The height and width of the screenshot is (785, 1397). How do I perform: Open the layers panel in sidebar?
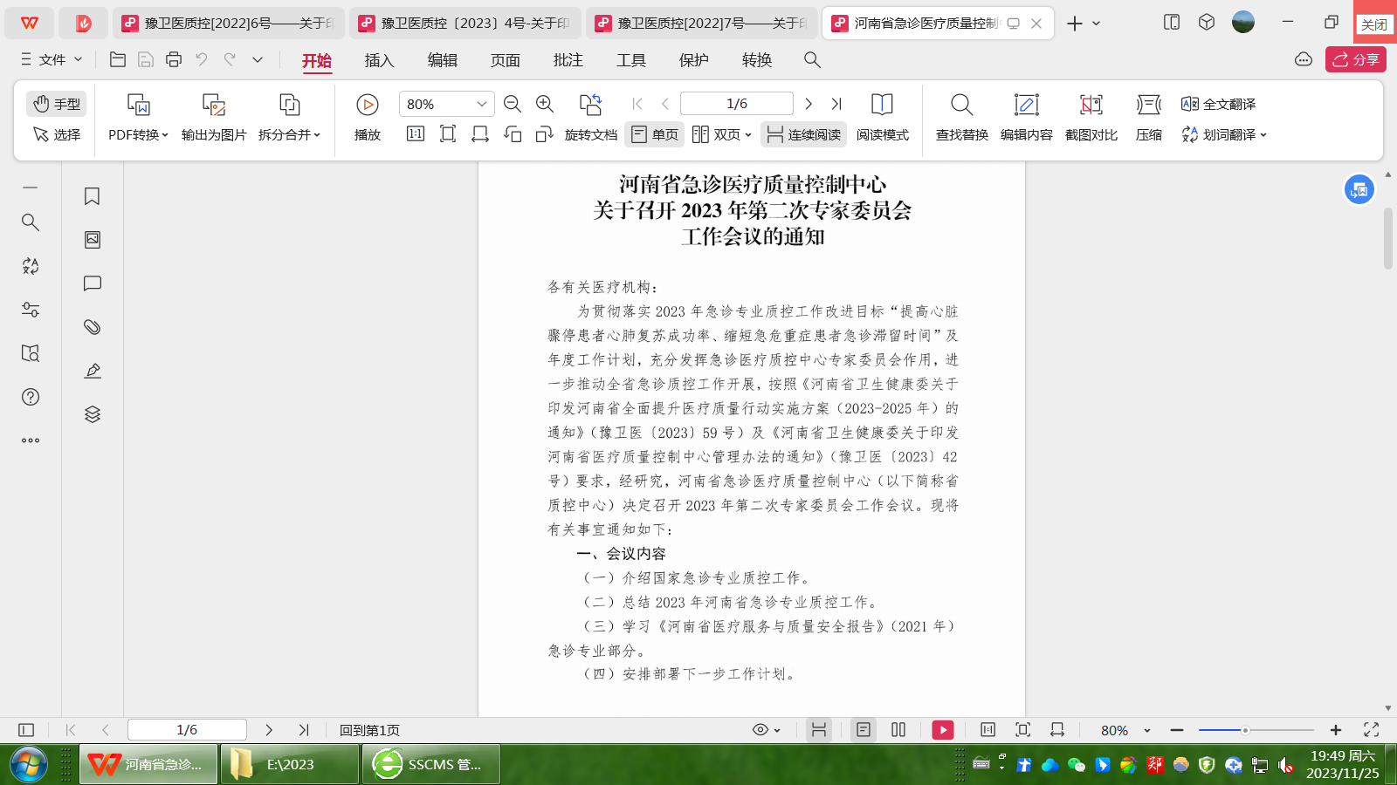coord(92,414)
